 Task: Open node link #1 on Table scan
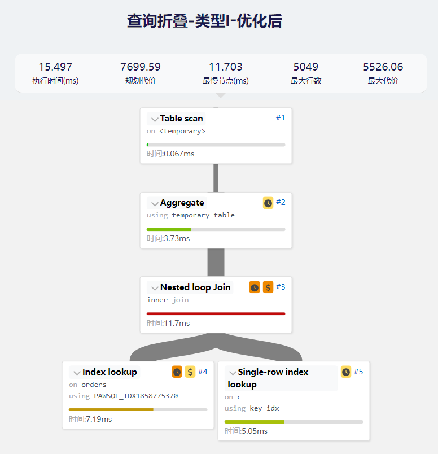tap(281, 117)
